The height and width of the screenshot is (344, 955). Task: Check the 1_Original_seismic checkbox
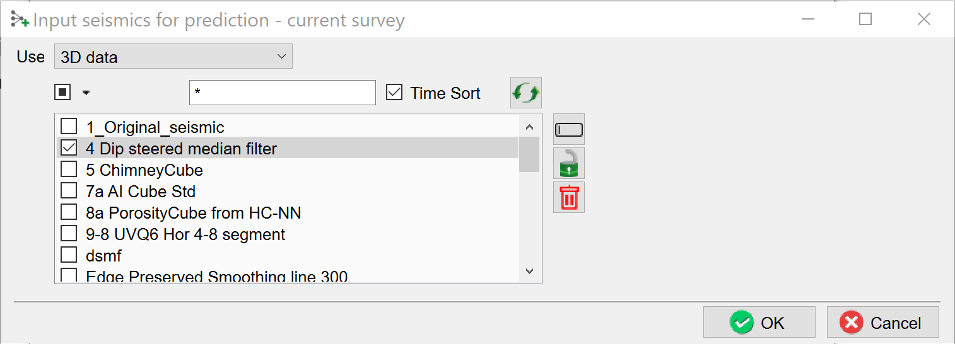pyautogui.click(x=69, y=127)
